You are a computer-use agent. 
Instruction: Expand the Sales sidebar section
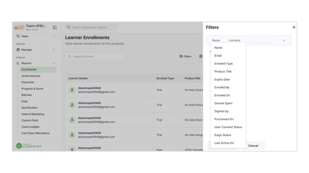[54, 36]
